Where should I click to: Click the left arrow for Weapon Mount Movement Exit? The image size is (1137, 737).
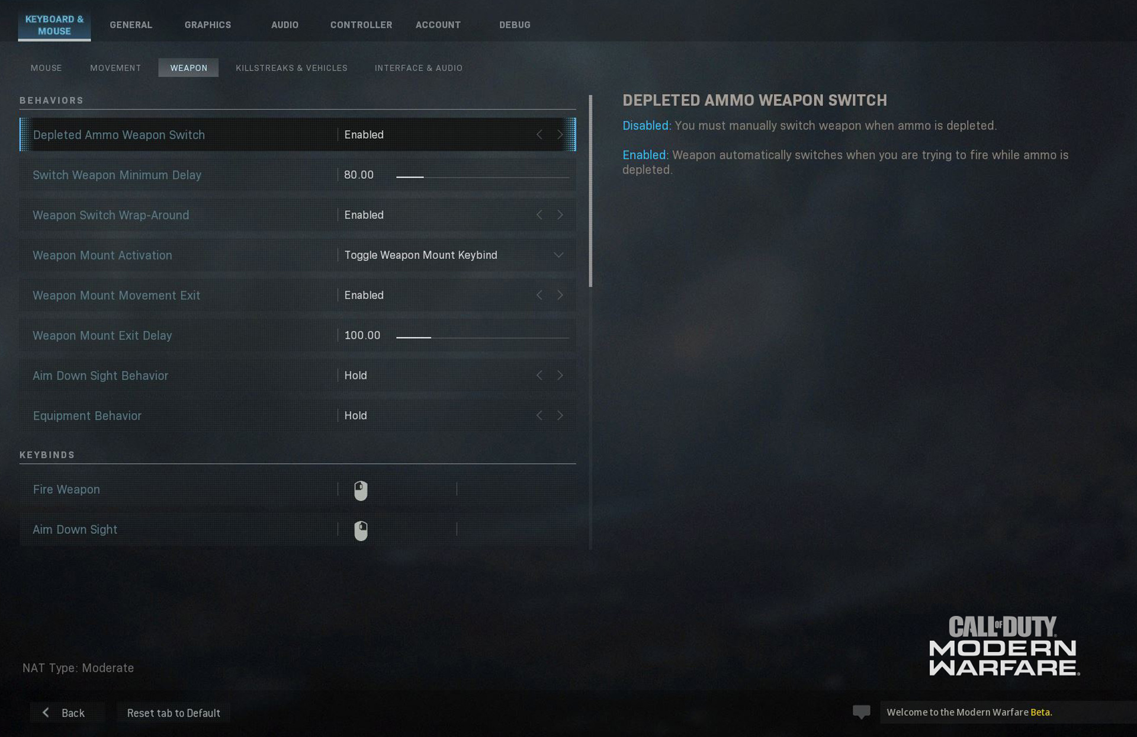[x=539, y=295]
